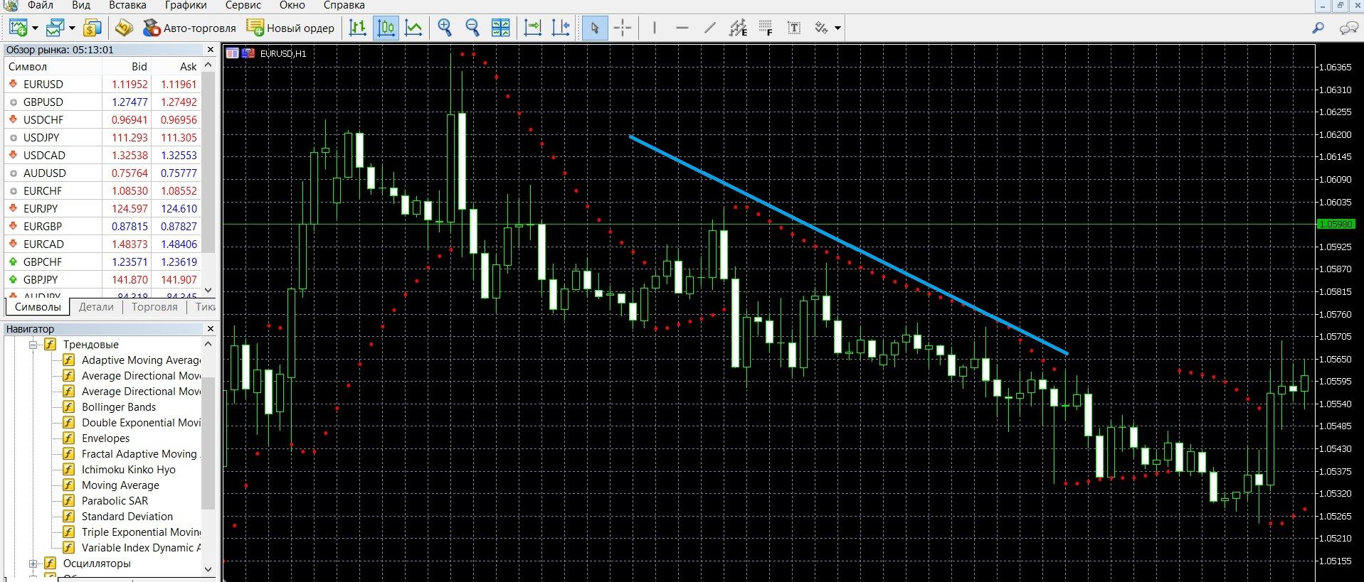The image size is (1364, 582).
Task: Zoom in on the chart
Action: (445, 28)
